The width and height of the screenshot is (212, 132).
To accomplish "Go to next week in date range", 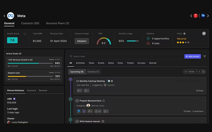I will [x=199, y=72].
